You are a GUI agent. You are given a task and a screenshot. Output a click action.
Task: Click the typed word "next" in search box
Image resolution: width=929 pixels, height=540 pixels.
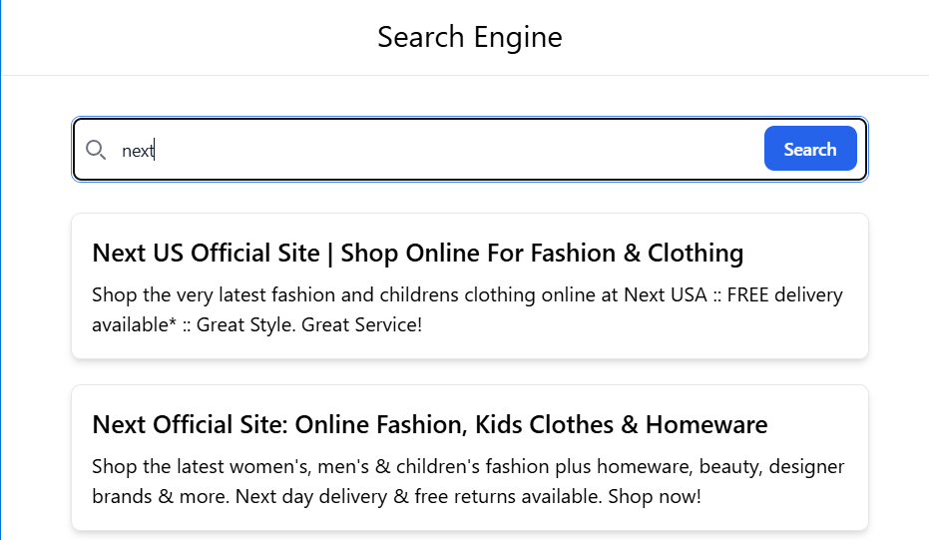point(138,151)
